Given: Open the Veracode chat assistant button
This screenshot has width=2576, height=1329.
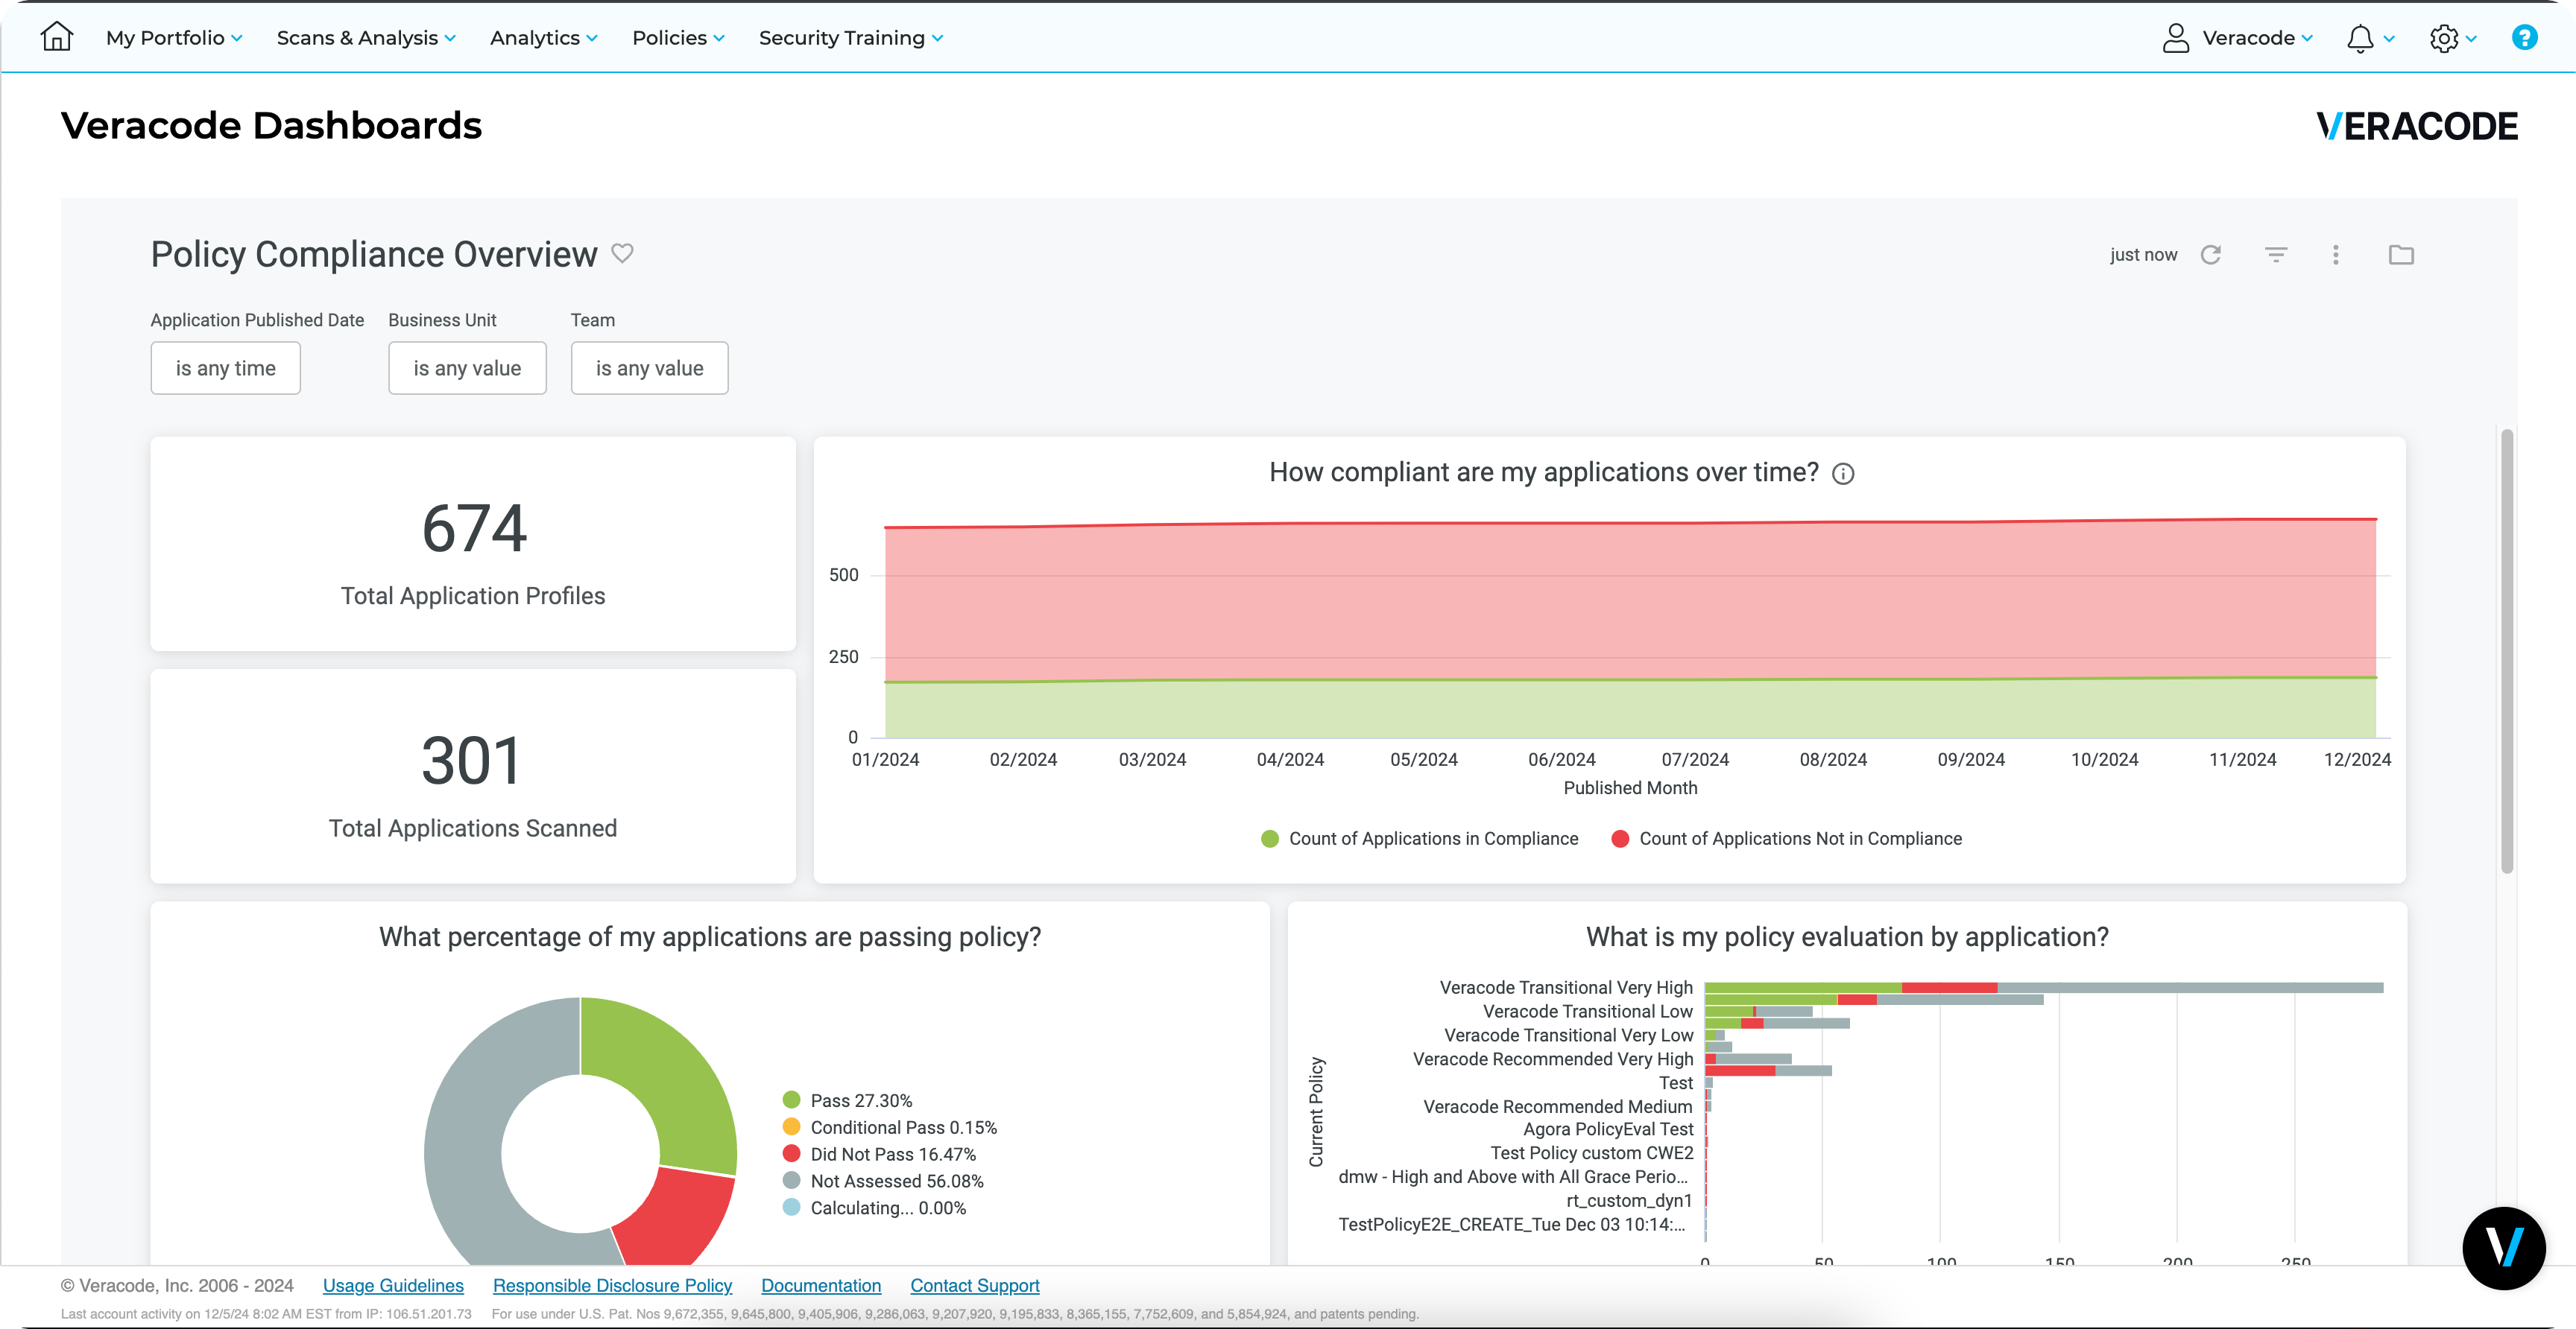Looking at the screenshot, I should [x=2503, y=1247].
